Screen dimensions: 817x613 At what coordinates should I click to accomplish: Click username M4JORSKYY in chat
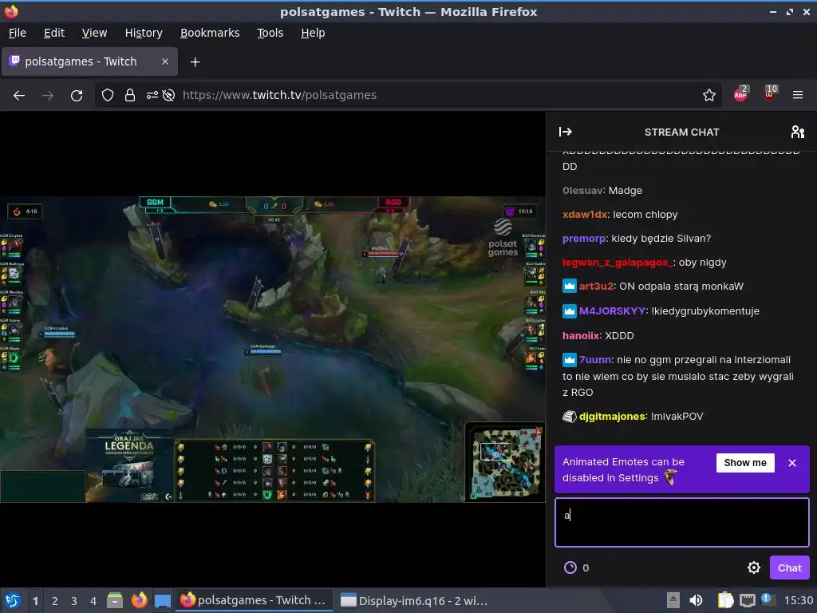click(612, 311)
